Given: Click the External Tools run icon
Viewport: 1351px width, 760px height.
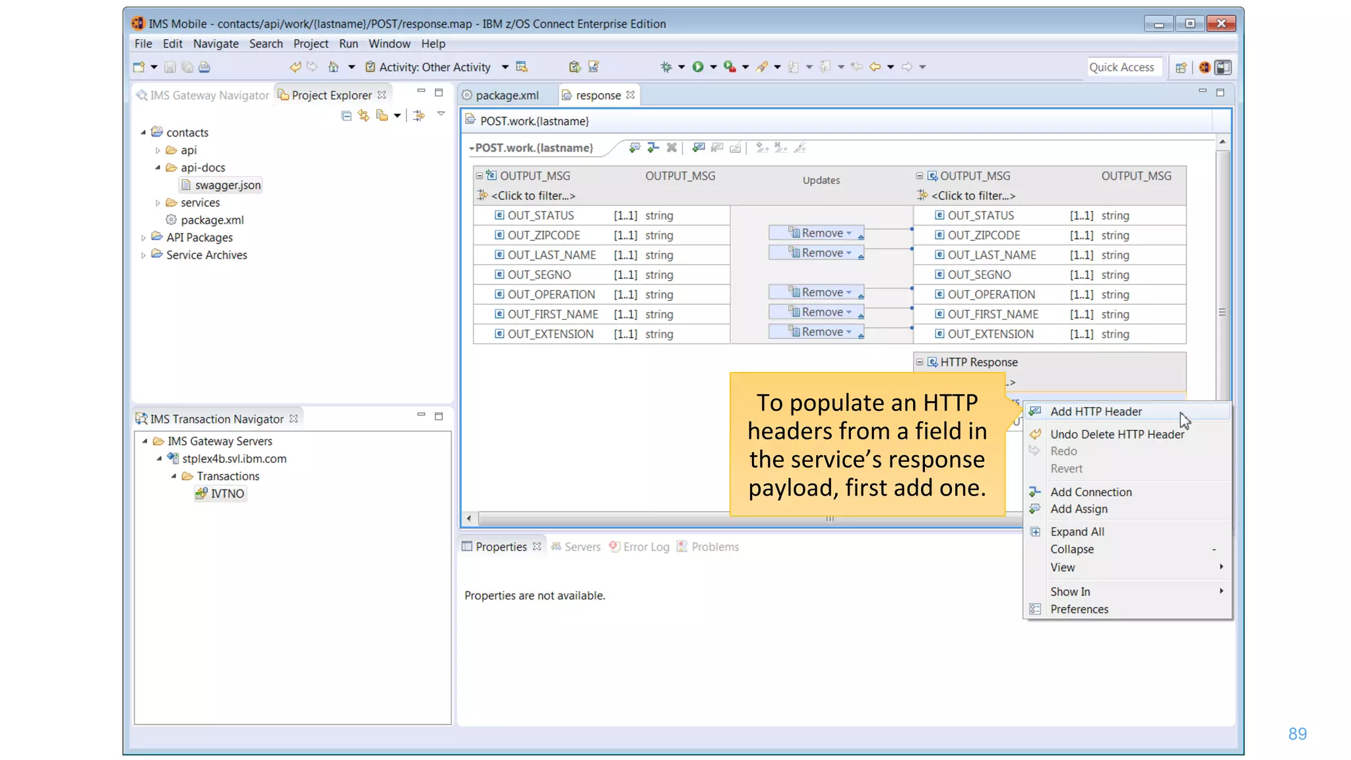Looking at the screenshot, I should [730, 67].
